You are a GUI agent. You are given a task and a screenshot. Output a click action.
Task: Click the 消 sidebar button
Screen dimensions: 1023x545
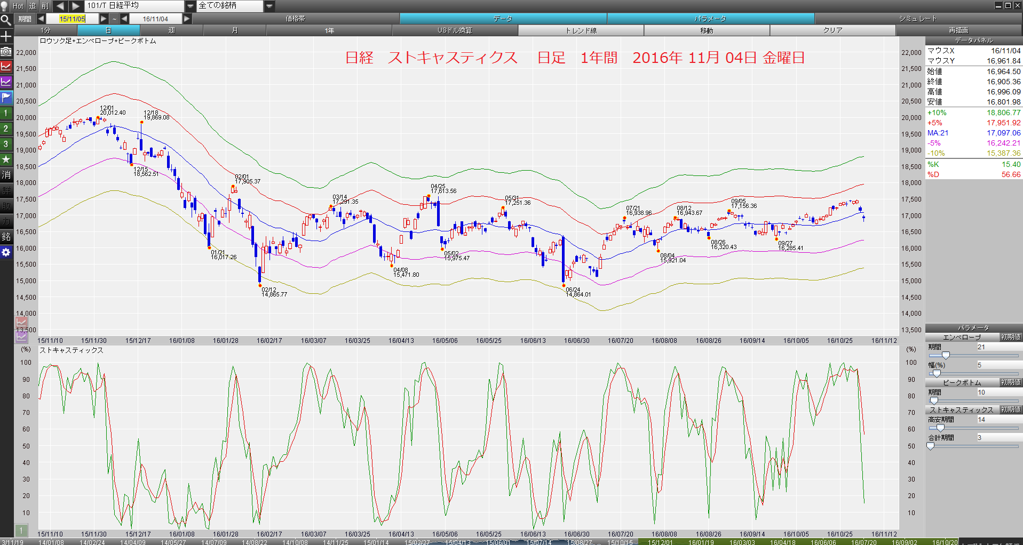(6, 175)
